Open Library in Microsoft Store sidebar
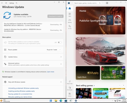Viewport: 127px width, 103px height. point(70,94)
